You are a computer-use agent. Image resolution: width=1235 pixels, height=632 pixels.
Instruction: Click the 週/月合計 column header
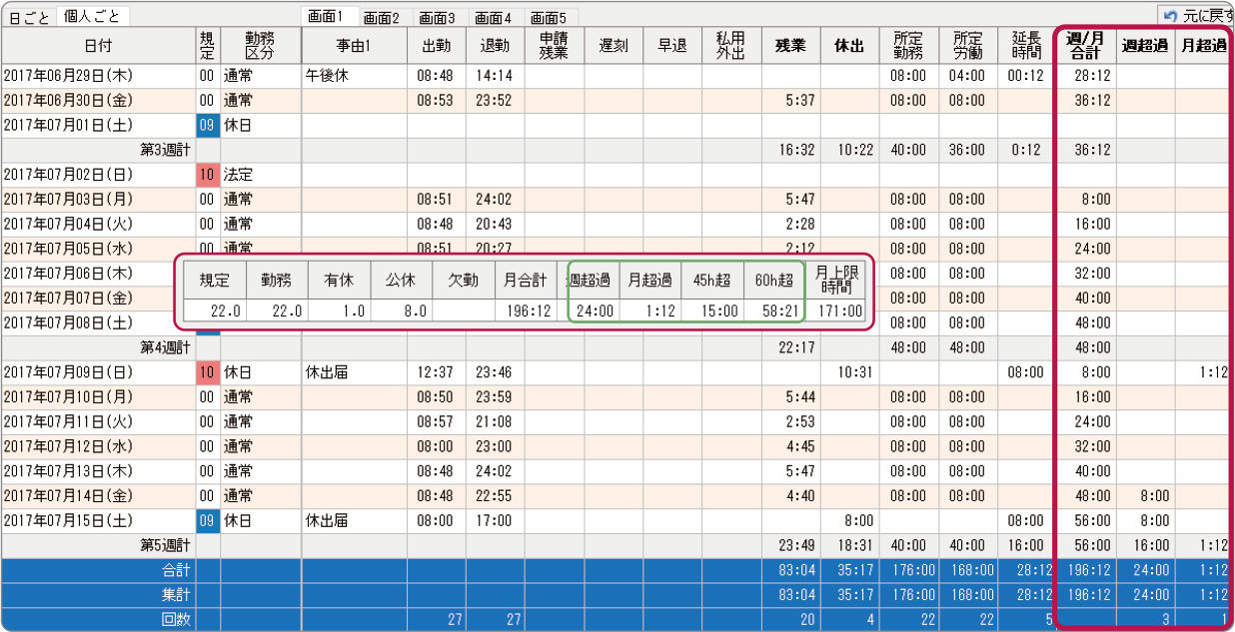pos(1085,46)
